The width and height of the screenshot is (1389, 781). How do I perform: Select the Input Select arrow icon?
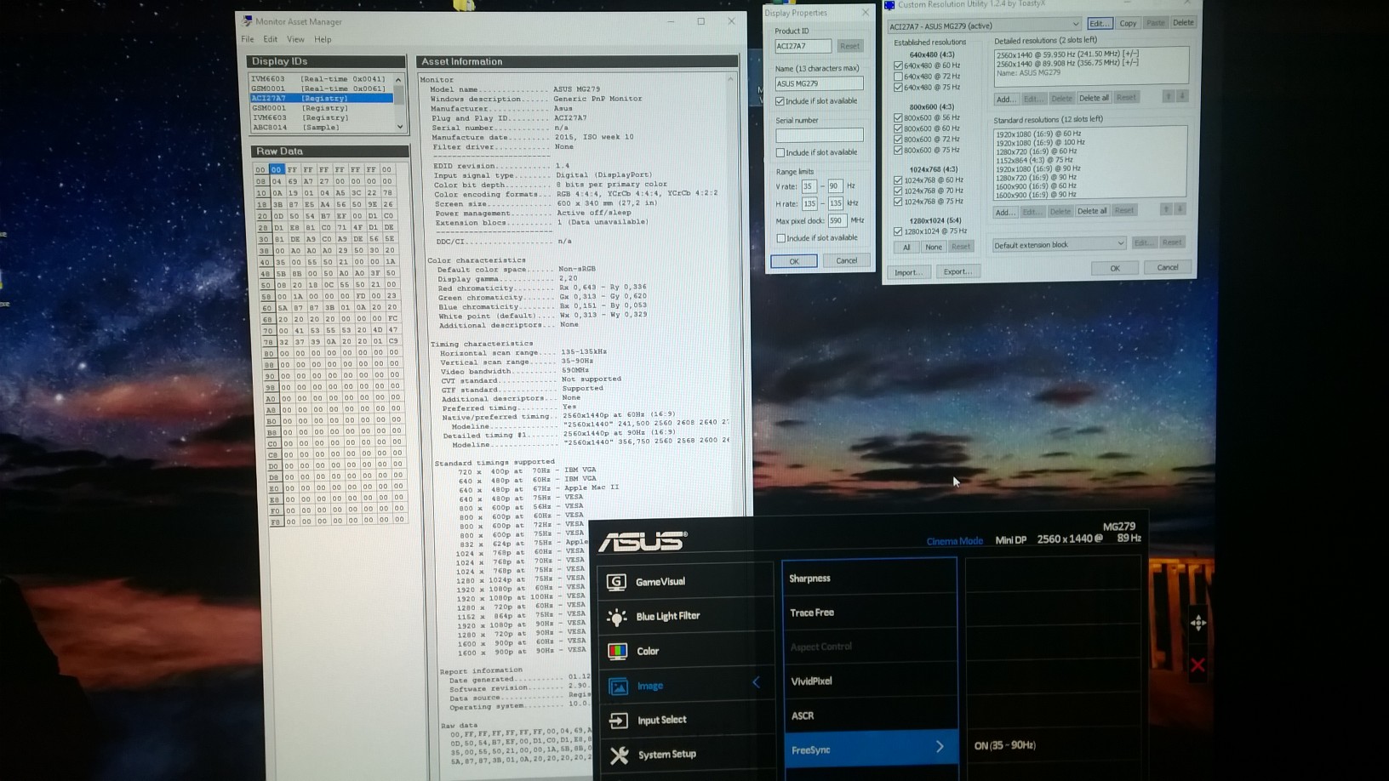pyautogui.click(x=618, y=721)
